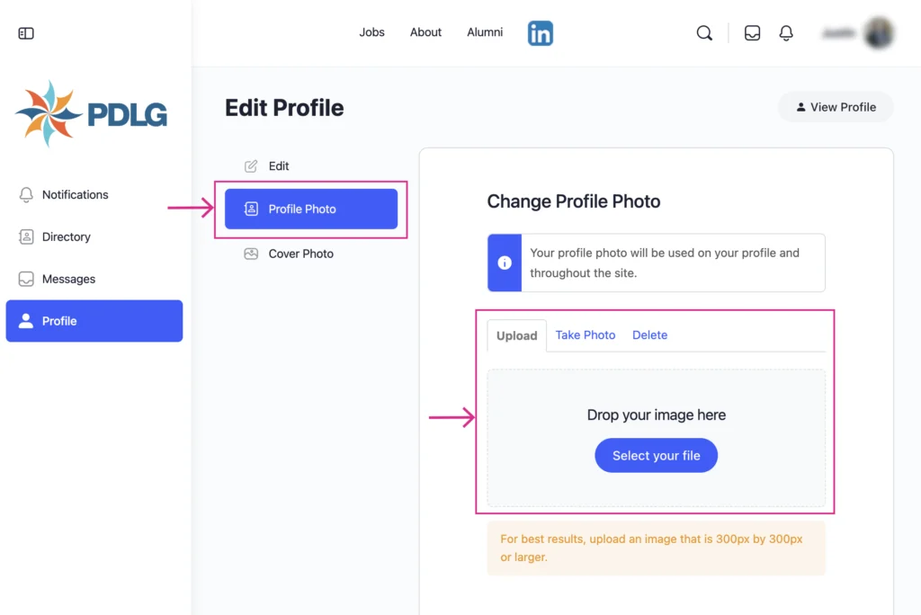Click the Select your file button

pyautogui.click(x=656, y=455)
